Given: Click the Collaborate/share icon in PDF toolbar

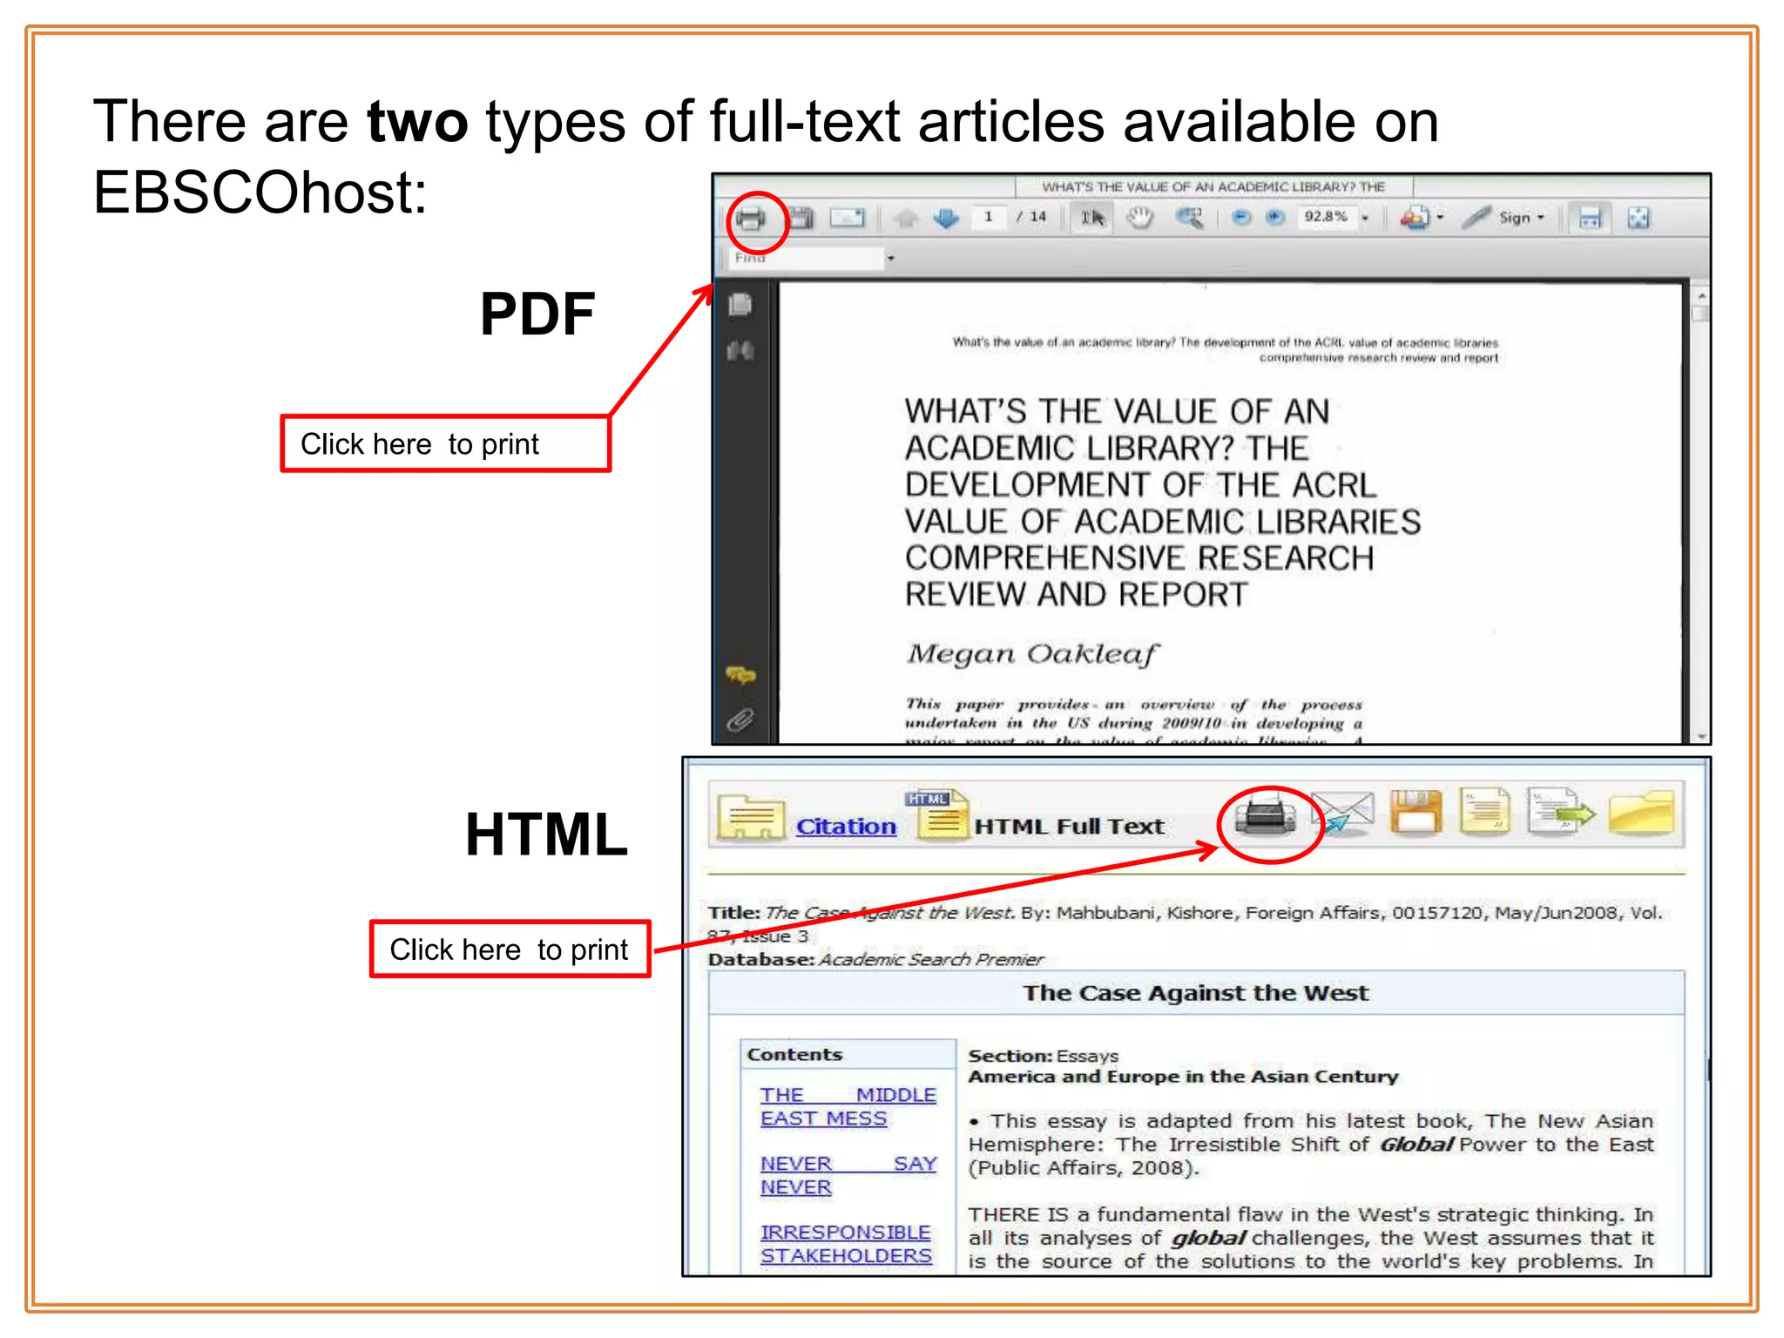Looking at the screenshot, I should [1415, 218].
